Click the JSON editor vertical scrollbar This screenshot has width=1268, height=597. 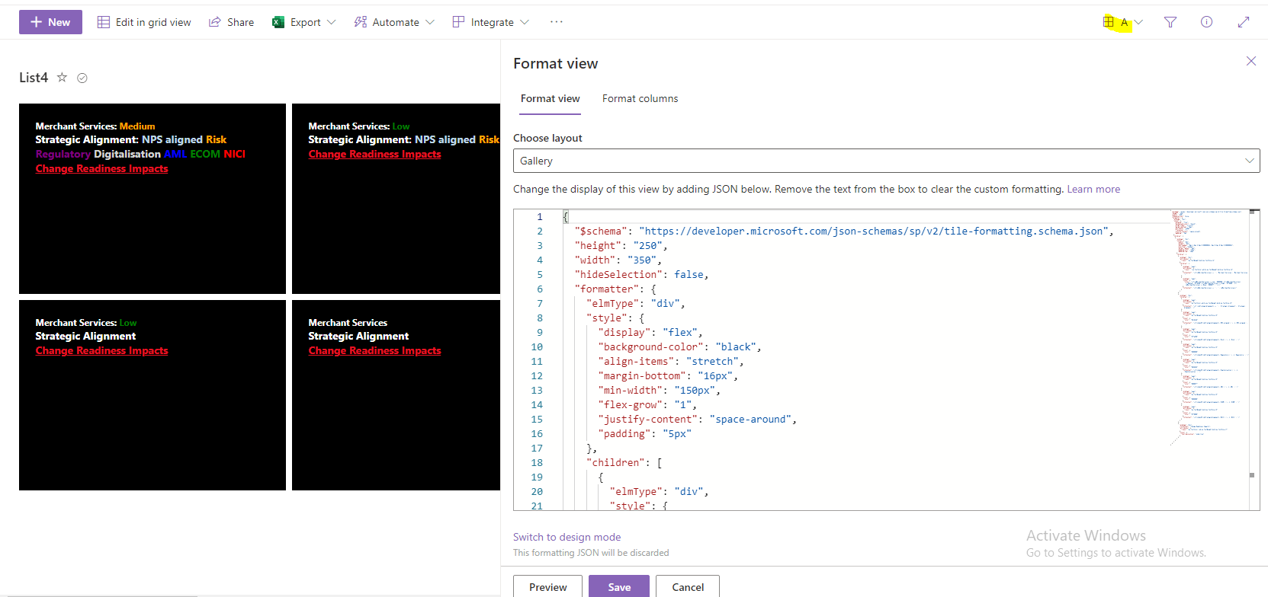click(x=1254, y=359)
